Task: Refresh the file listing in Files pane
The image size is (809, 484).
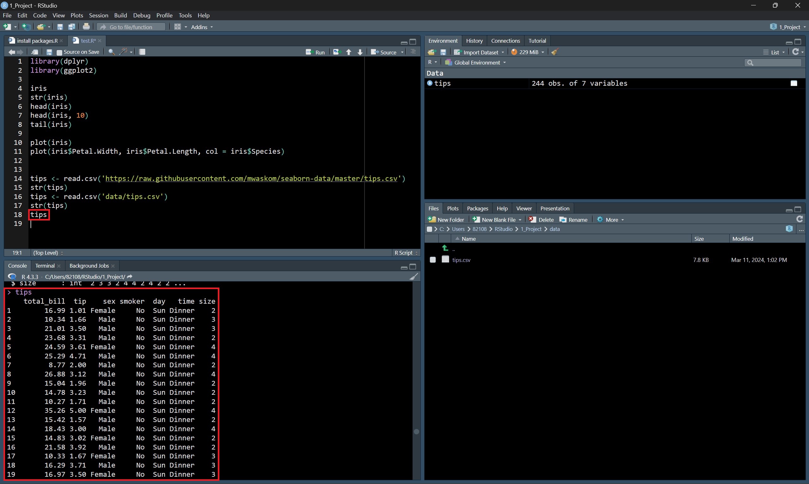Action: 799,219
